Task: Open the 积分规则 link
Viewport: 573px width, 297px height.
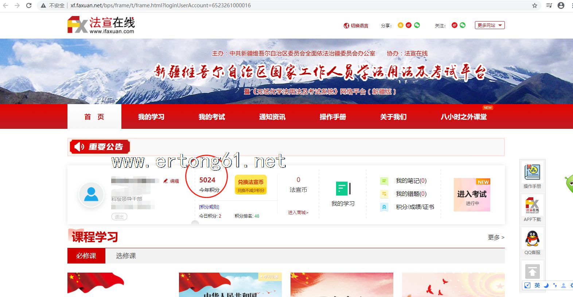Action: coord(209,207)
